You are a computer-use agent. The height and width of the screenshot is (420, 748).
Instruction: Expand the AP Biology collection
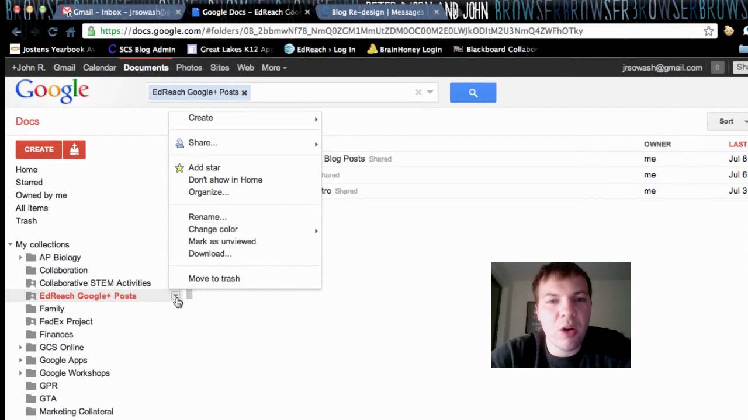20,257
